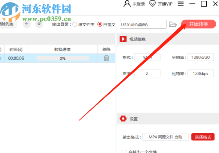219x153 pixels.
Task: Click the 输出格式 MP4 field
Action: (165, 137)
